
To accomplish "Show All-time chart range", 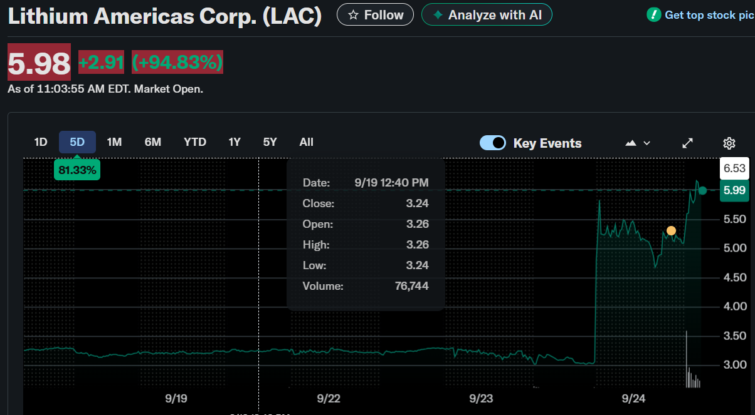I will pyautogui.click(x=306, y=142).
